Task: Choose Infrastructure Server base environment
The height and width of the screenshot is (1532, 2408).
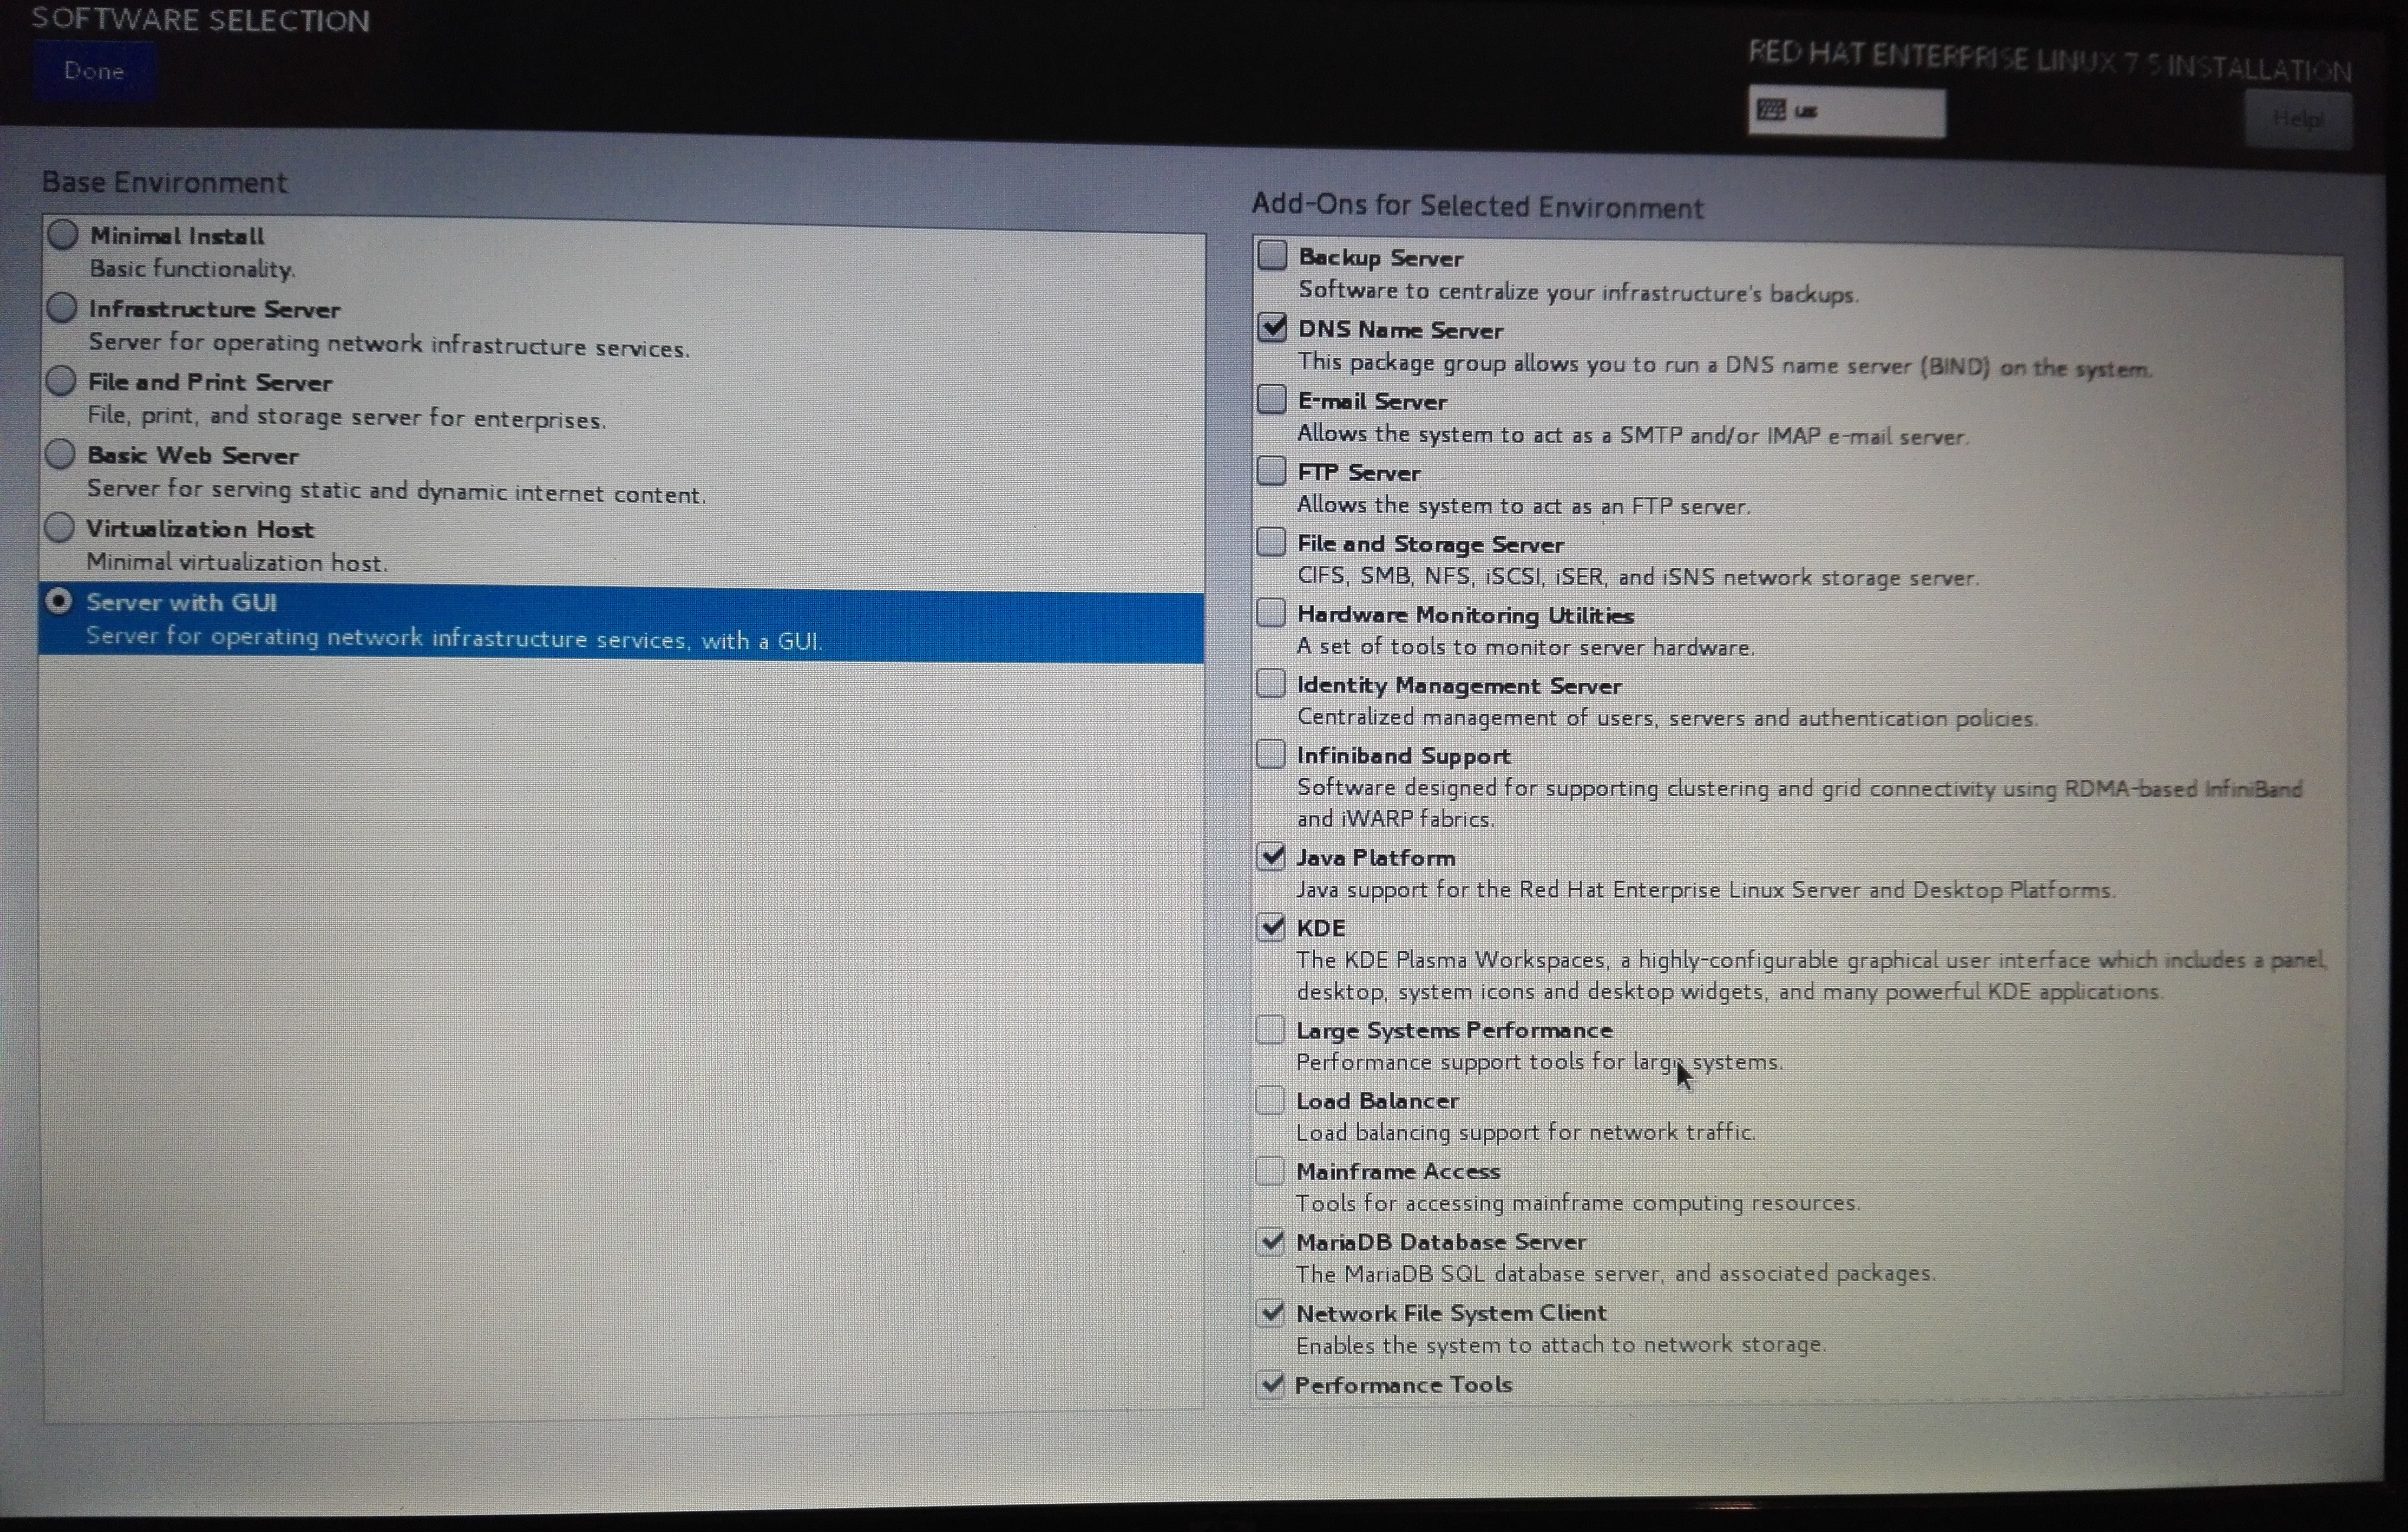Action: (62, 308)
